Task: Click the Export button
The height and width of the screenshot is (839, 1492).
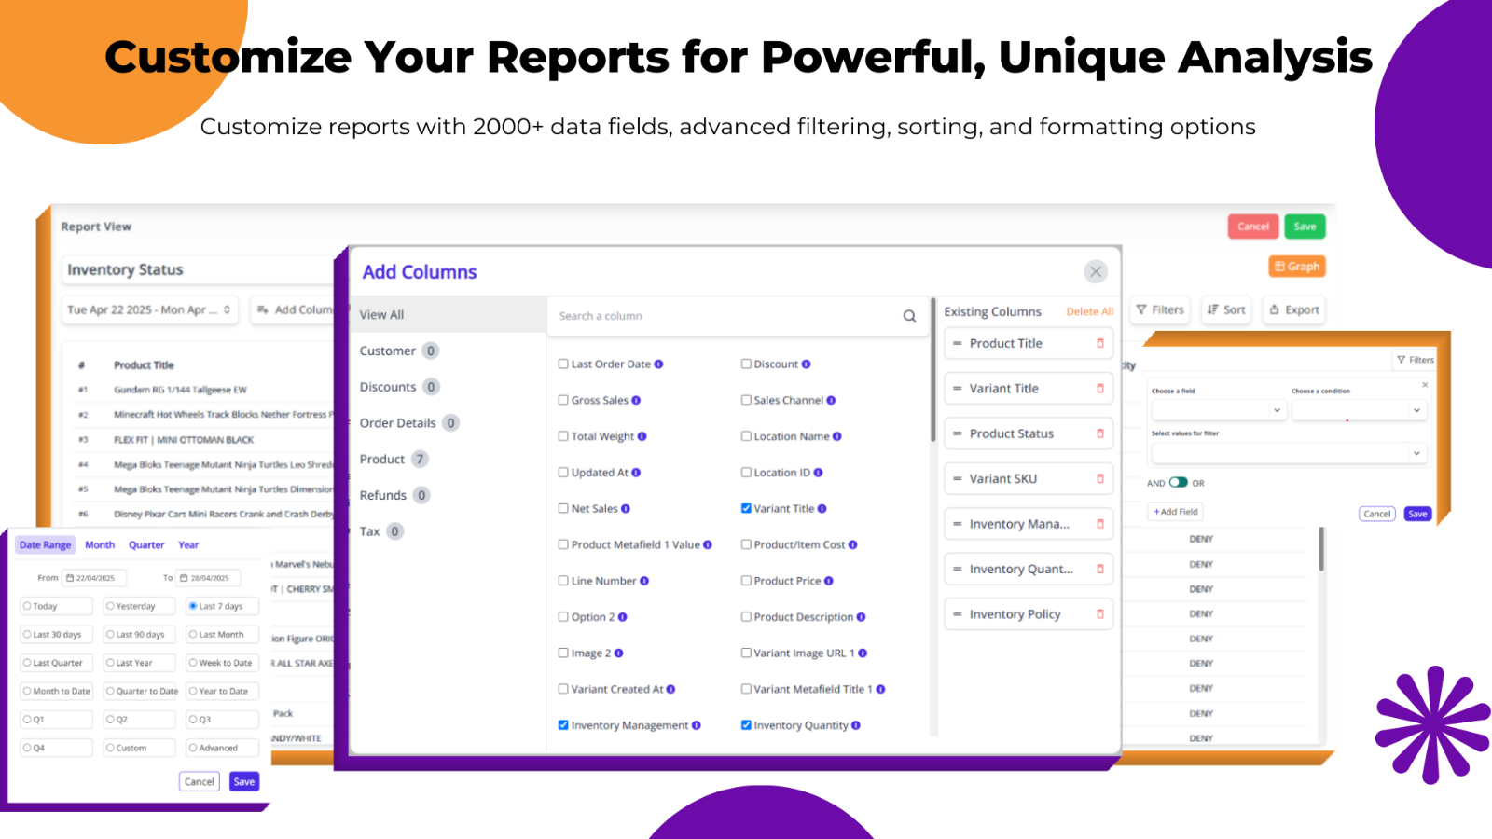Action: [x=1294, y=309]
